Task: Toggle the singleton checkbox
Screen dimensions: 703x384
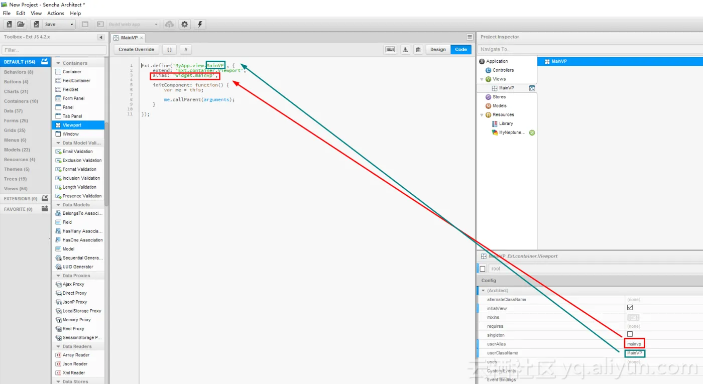Action: tap(630, 334)
